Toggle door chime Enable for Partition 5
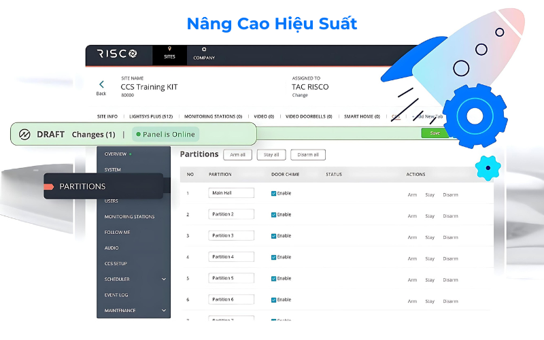 273,279
